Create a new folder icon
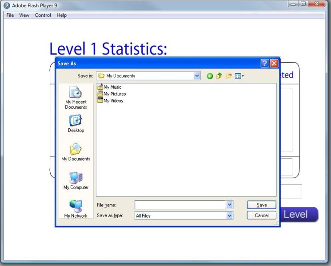This screenshot has height=266, width=331. click(228, 76)
